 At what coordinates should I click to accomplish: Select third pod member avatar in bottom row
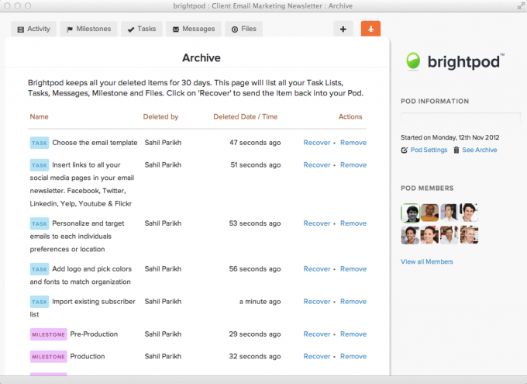click(x=449, y=235)
